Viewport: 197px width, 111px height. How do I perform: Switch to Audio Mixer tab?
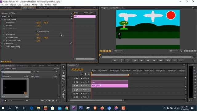pyautogui.click(x=48, y=8)
